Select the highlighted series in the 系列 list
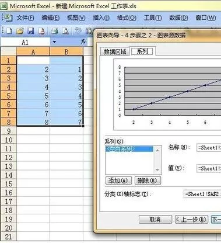 [129, 149]
